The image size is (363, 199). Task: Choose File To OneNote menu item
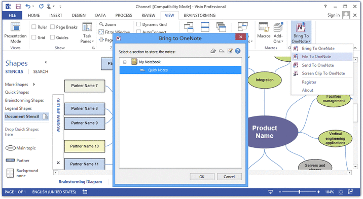coord(322,57)
